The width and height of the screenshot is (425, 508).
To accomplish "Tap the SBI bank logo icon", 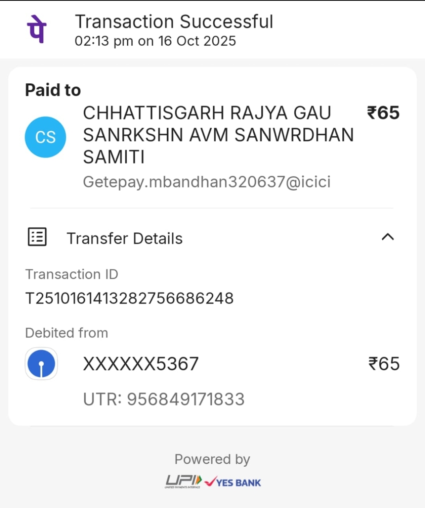I will 41,364.
